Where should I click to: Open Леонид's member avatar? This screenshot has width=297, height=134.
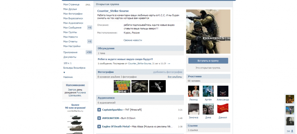(x=193, y=91)
